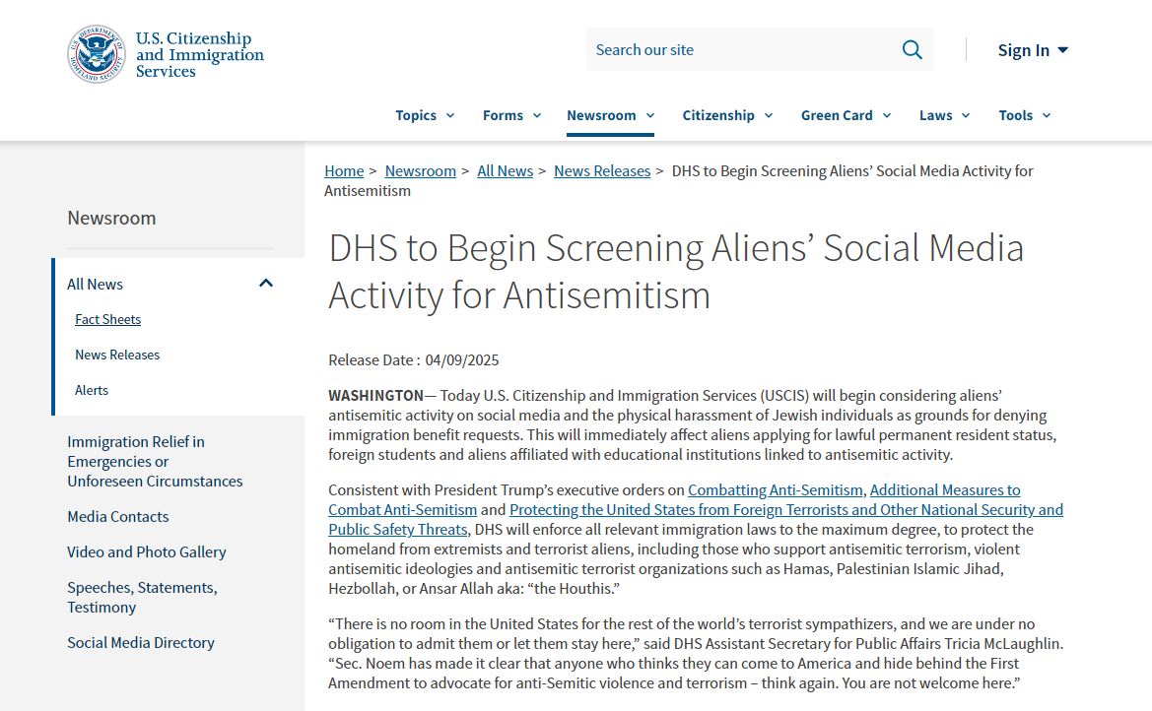Go to Home breadcrumb link
Screen dimensions: 1152x711
(344, 171)
